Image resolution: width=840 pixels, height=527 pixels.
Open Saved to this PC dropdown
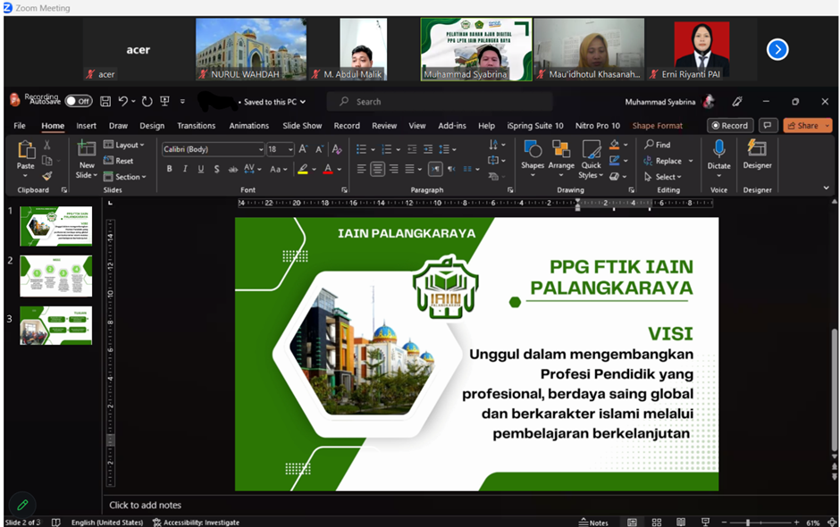point(275,102)
